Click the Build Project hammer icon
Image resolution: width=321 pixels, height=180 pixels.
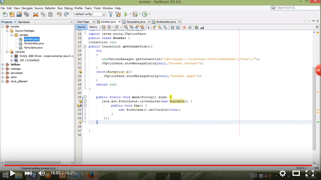click(110, 14)
